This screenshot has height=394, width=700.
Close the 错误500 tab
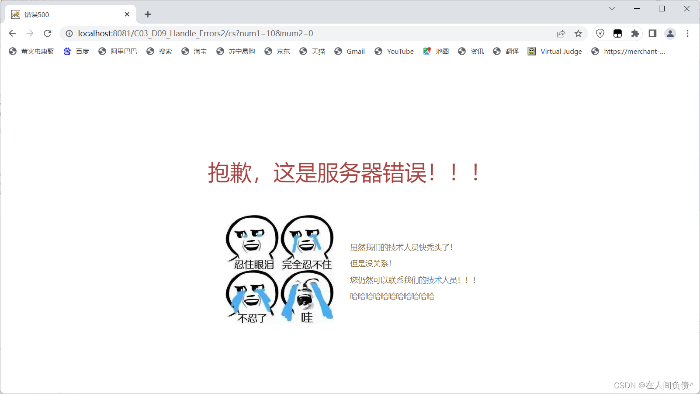[127, 14]
